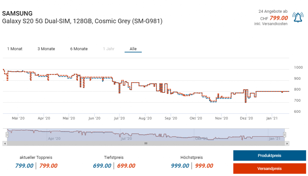
Task: Click the red Höchstpreis 999.00 value
Action: point(204,166)
